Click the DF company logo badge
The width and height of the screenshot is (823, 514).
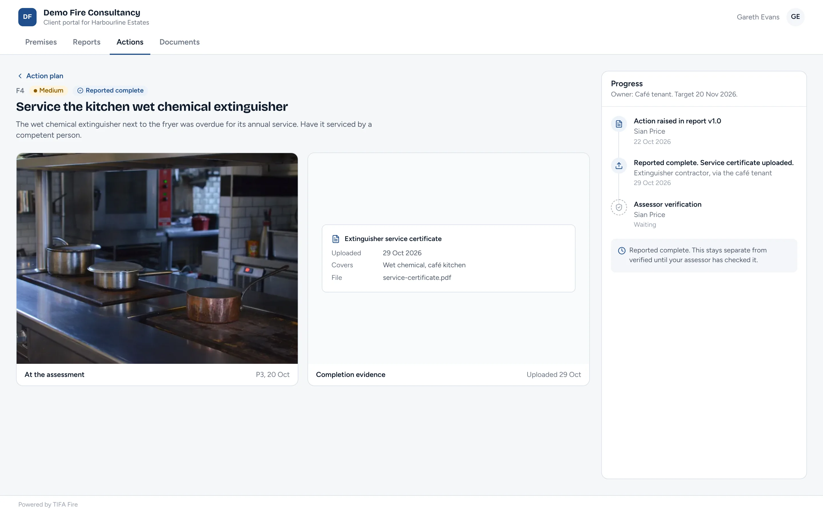click(27, 17)
